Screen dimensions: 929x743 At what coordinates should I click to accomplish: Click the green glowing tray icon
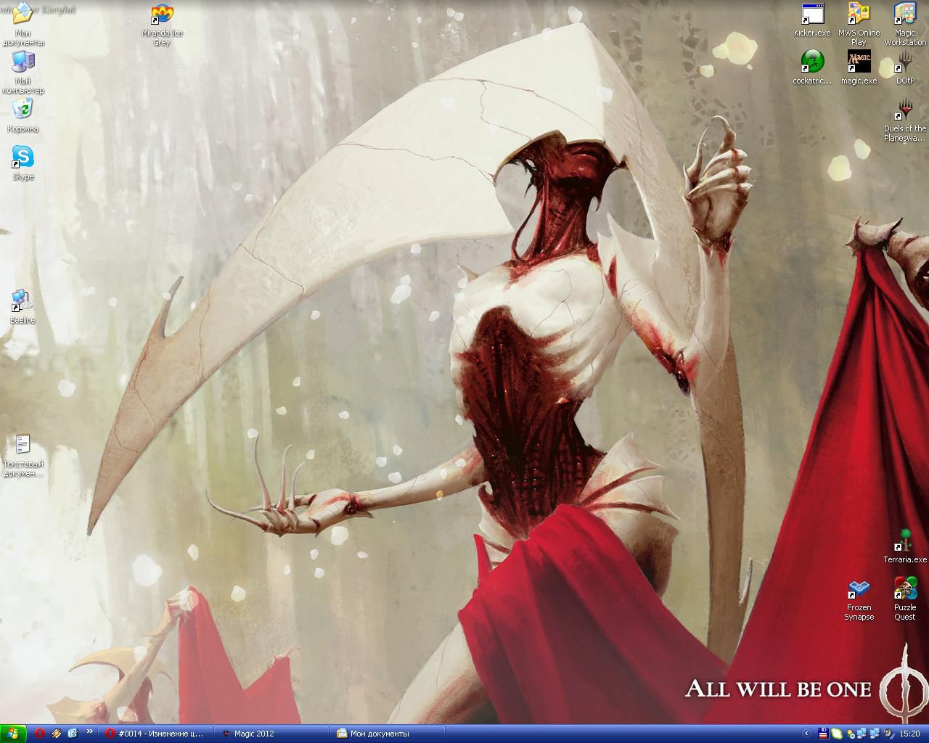(x=836, y=734)
